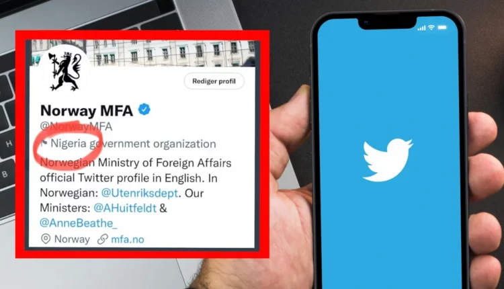Open the @AnneBeathe_ mention link
Screen dimensions: 504x289
79,223
